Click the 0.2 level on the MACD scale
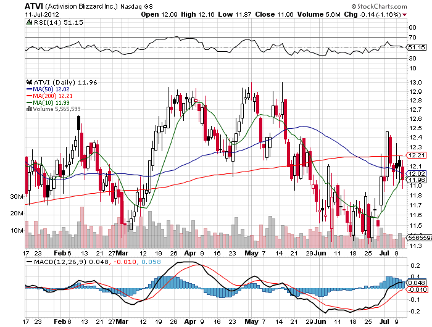This screenshot has width=432, height=327. (415, 265)
